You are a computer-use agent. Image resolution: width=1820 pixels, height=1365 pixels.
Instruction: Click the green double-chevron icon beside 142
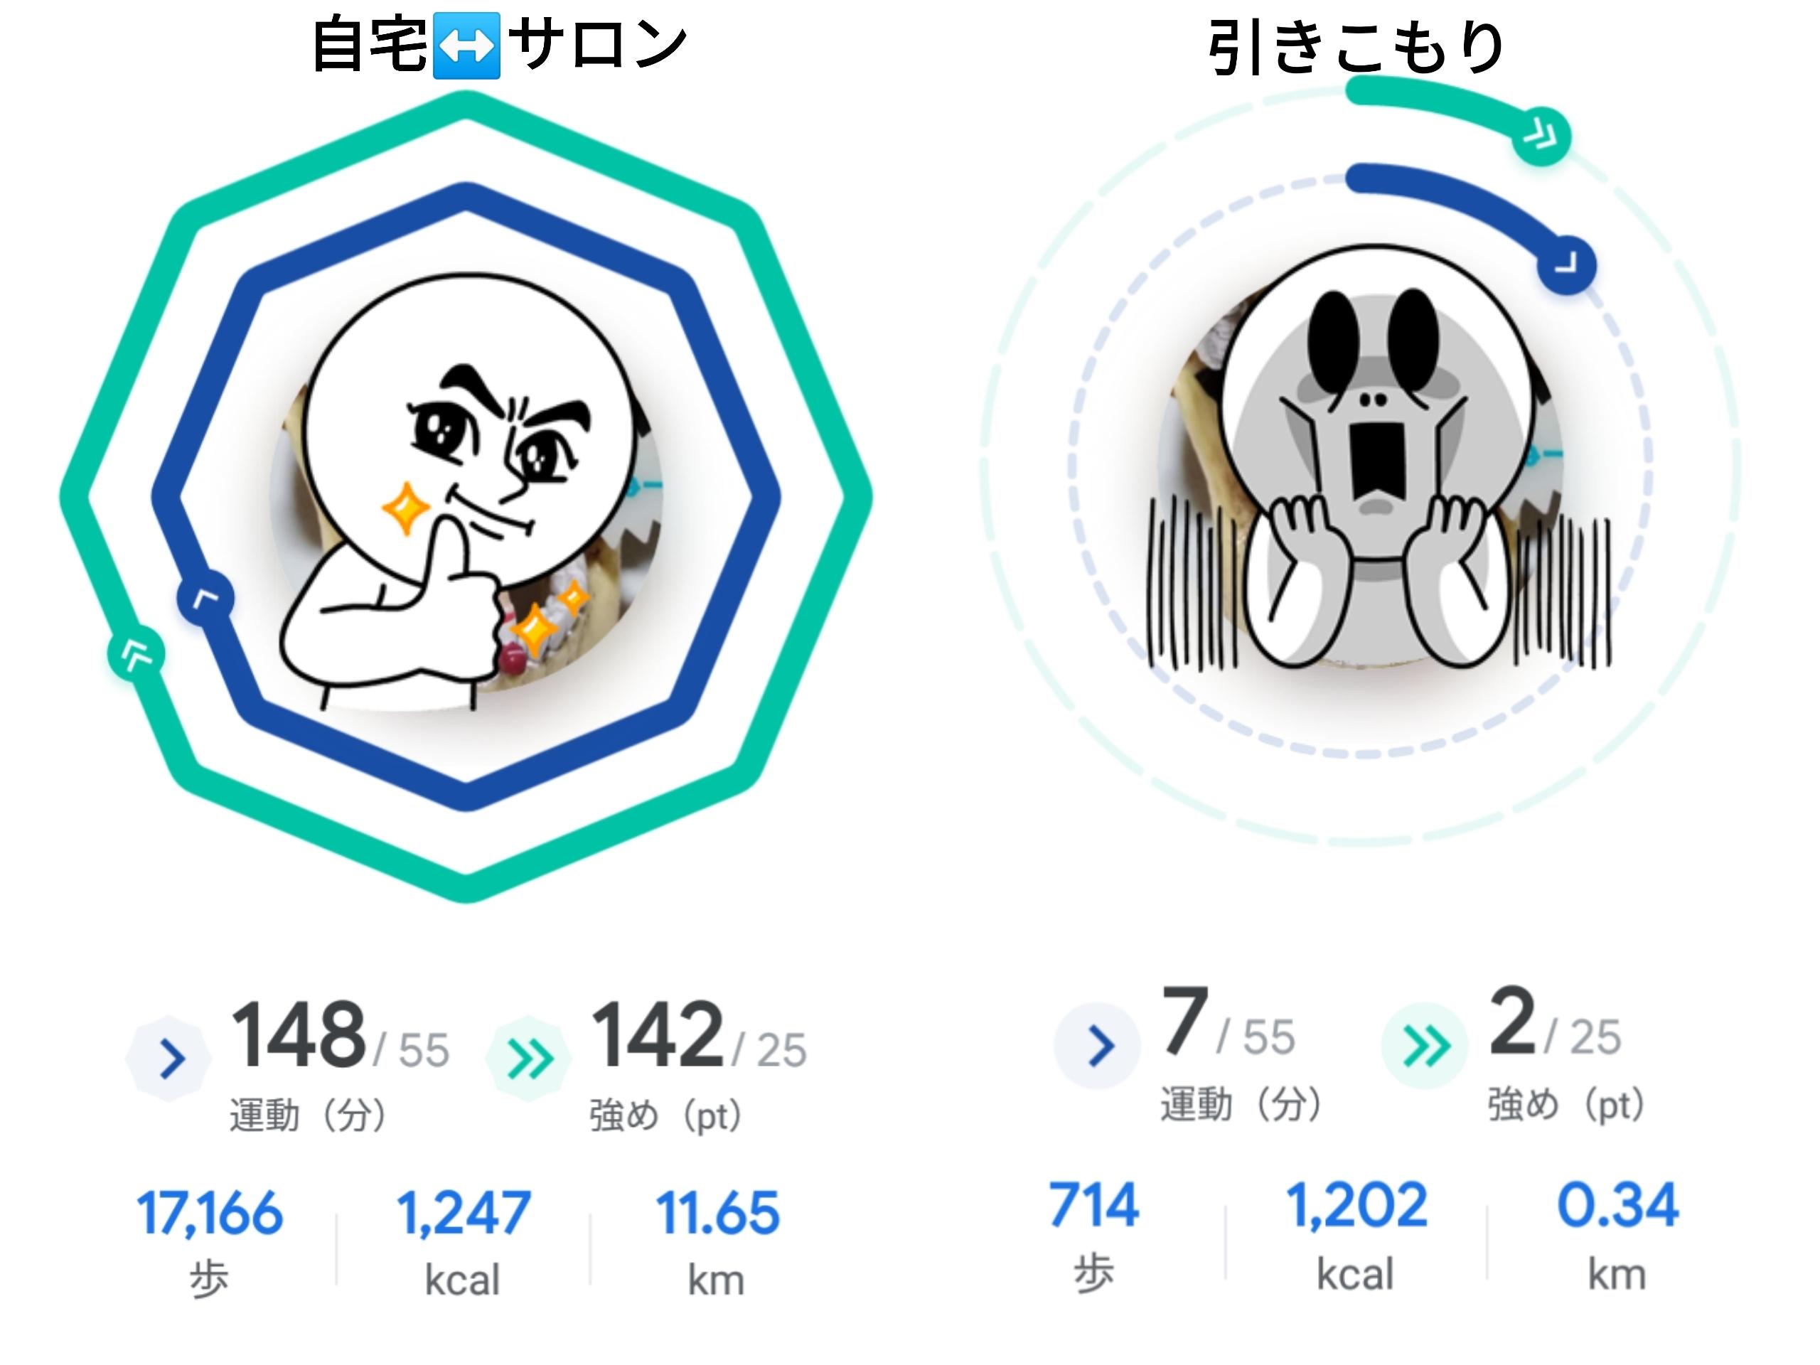529,1058
